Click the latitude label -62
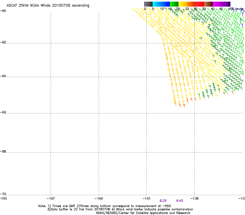Screen dimensions: 245x215 (x=3, y=42)
